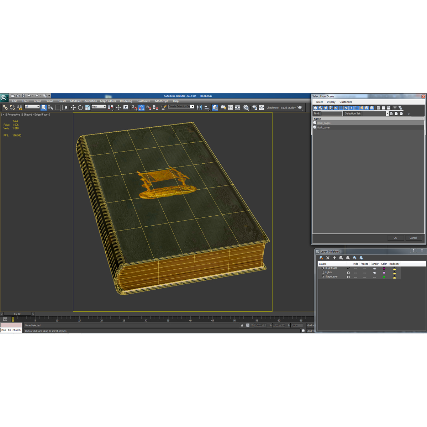Click the Unlink Selection tool
Screen dimensions: 427x427
click(x=12, y=107)
